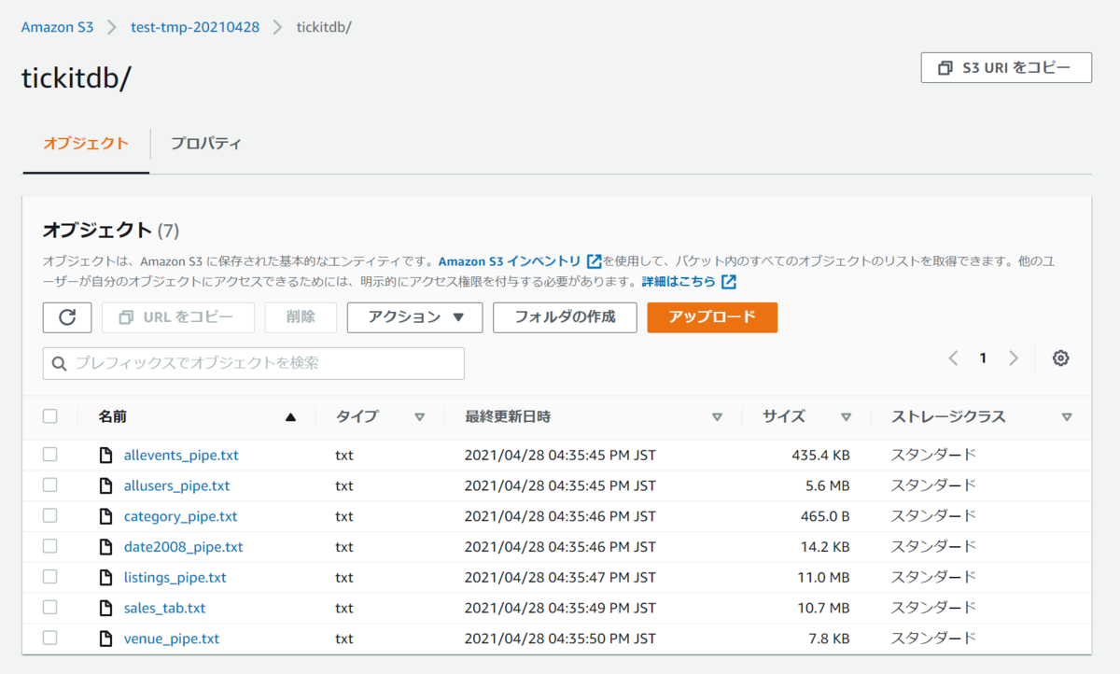Click file icon next to date2008_pipe.txt
This screenshot has width=1120, height=674.
pos(105,547)
